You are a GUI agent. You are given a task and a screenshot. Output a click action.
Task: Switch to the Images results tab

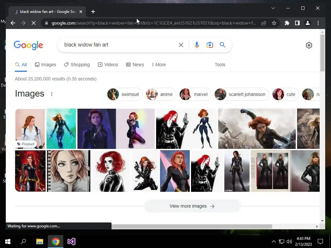(45, 65)
